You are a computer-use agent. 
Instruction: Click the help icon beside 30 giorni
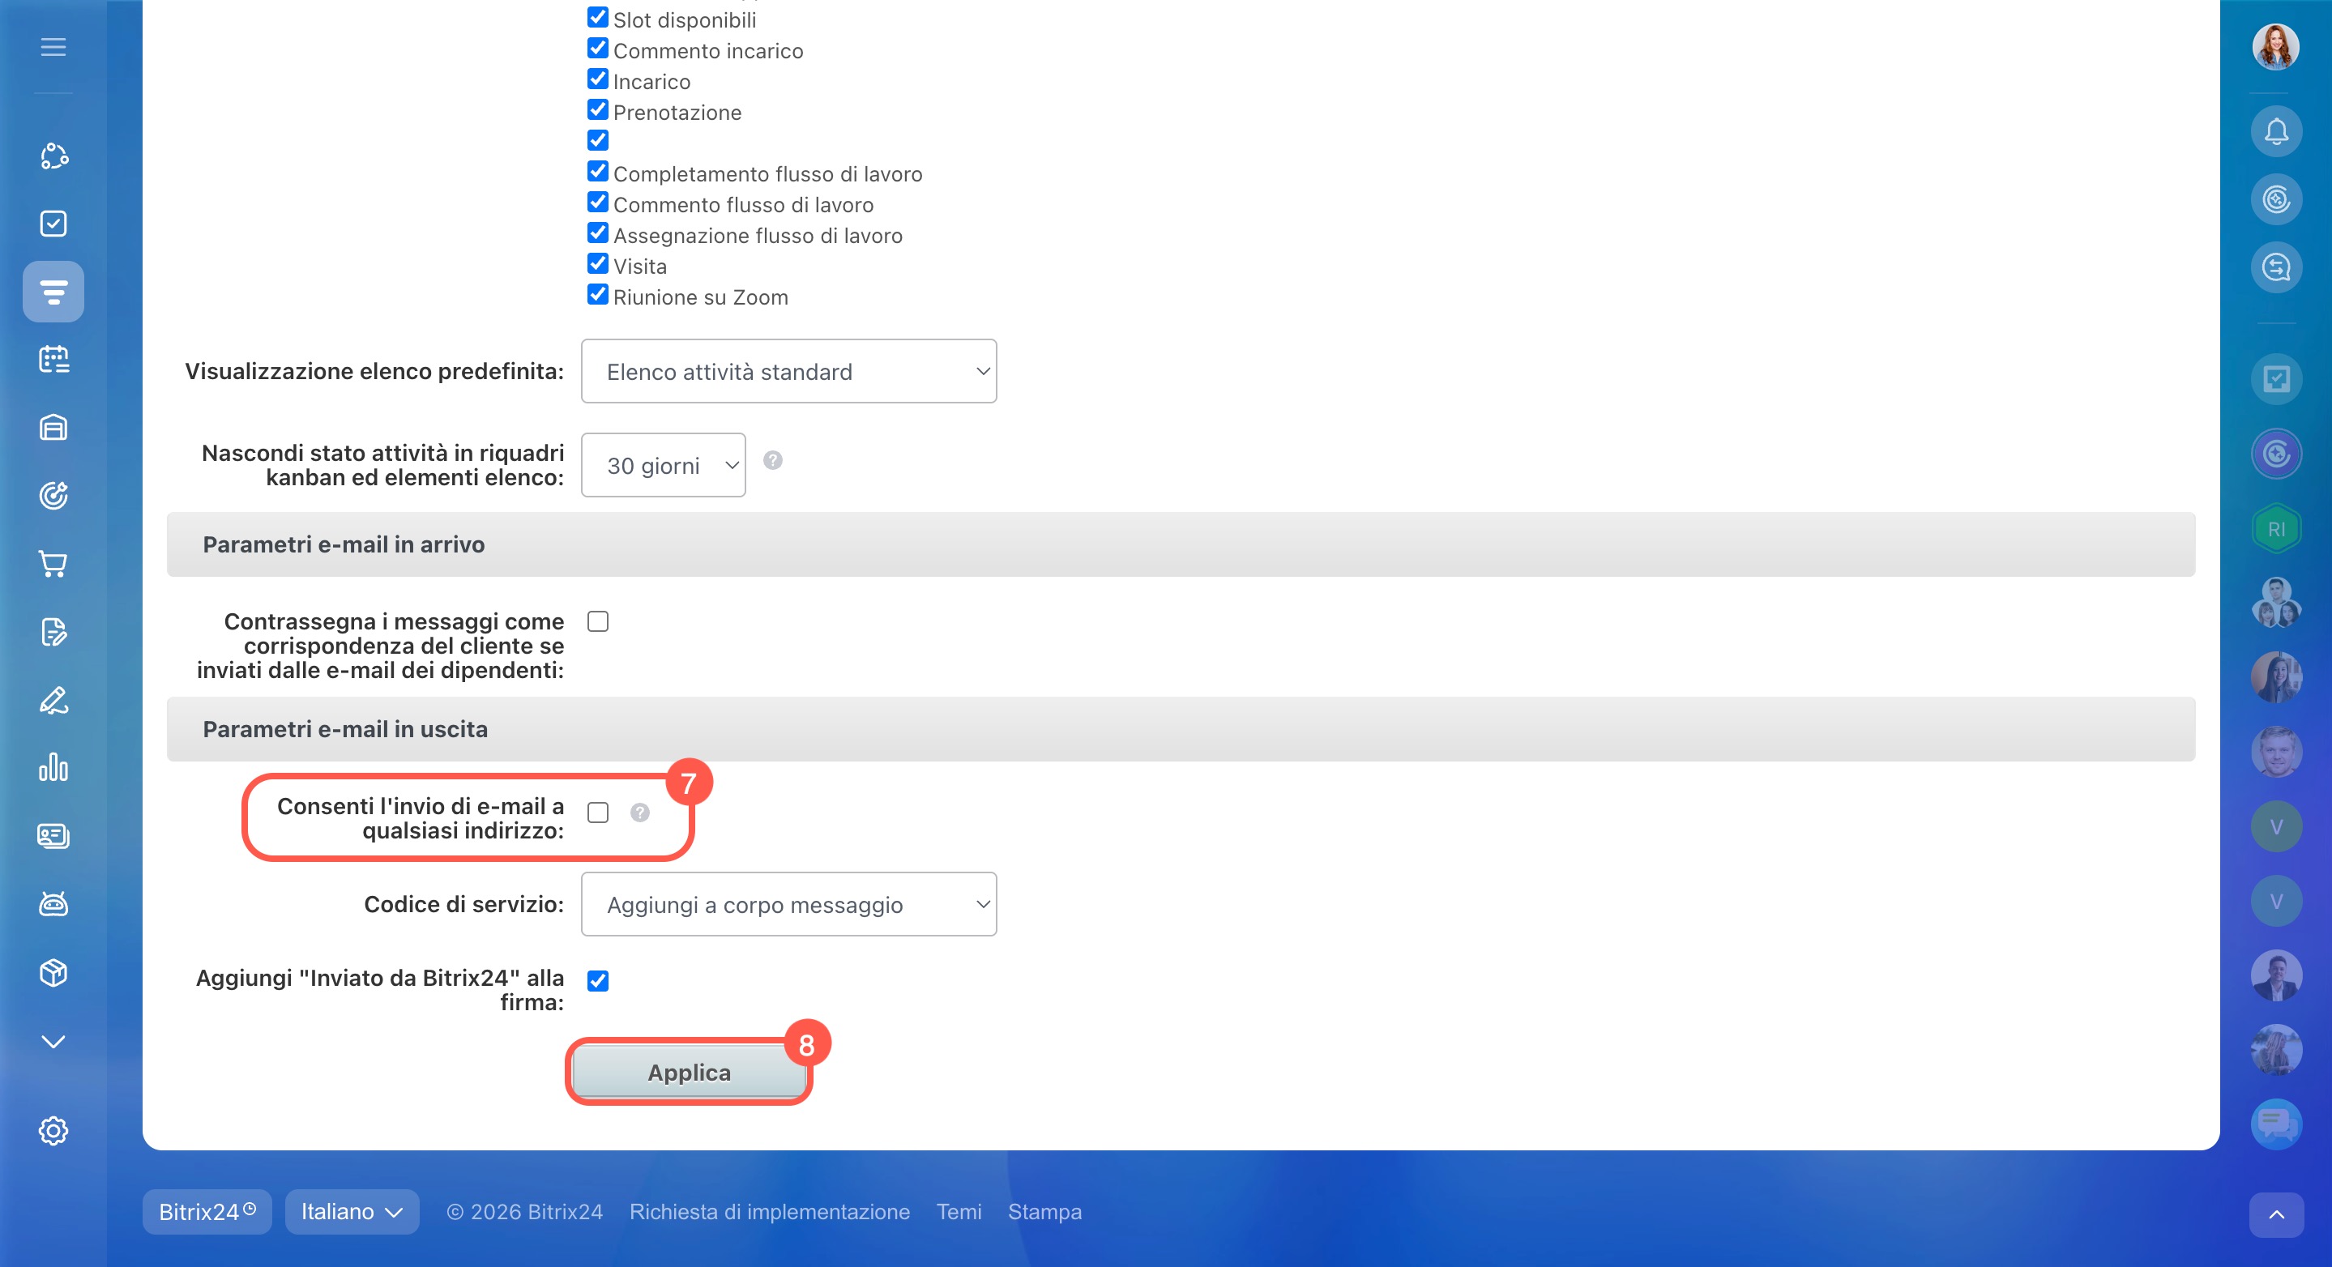pos(772,461)
